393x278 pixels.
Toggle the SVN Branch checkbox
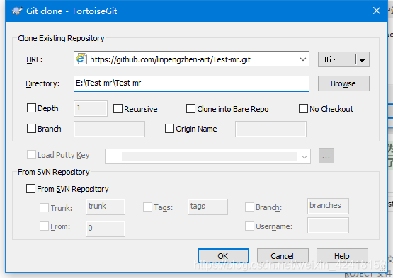click(249, 207)
